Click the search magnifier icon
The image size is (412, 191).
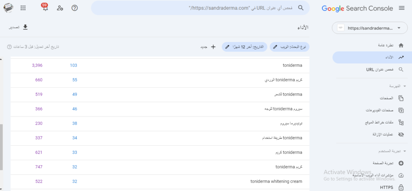coord(301,8)
